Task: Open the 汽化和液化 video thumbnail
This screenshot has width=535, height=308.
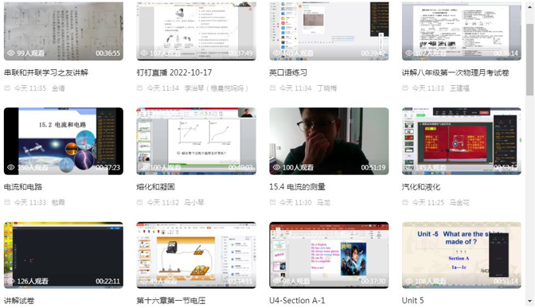Action: (x=462, y=141)
